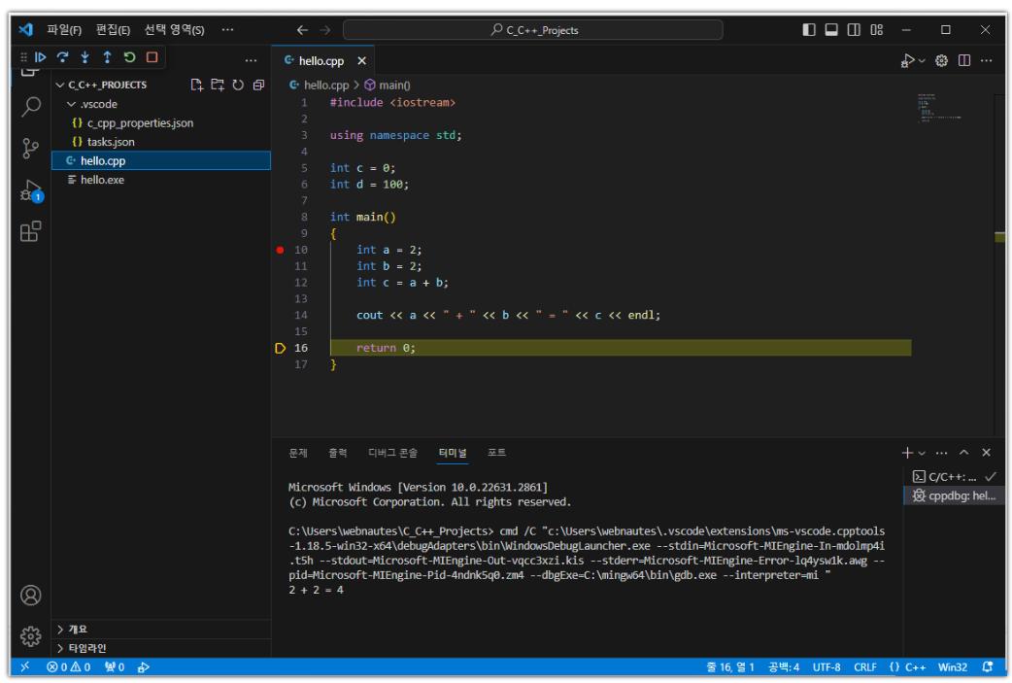Open tasks.json file

click(x=160, y=142)
